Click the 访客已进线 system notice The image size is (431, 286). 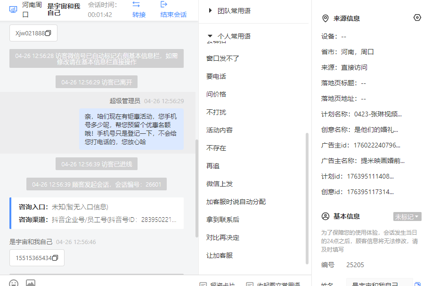97,164
